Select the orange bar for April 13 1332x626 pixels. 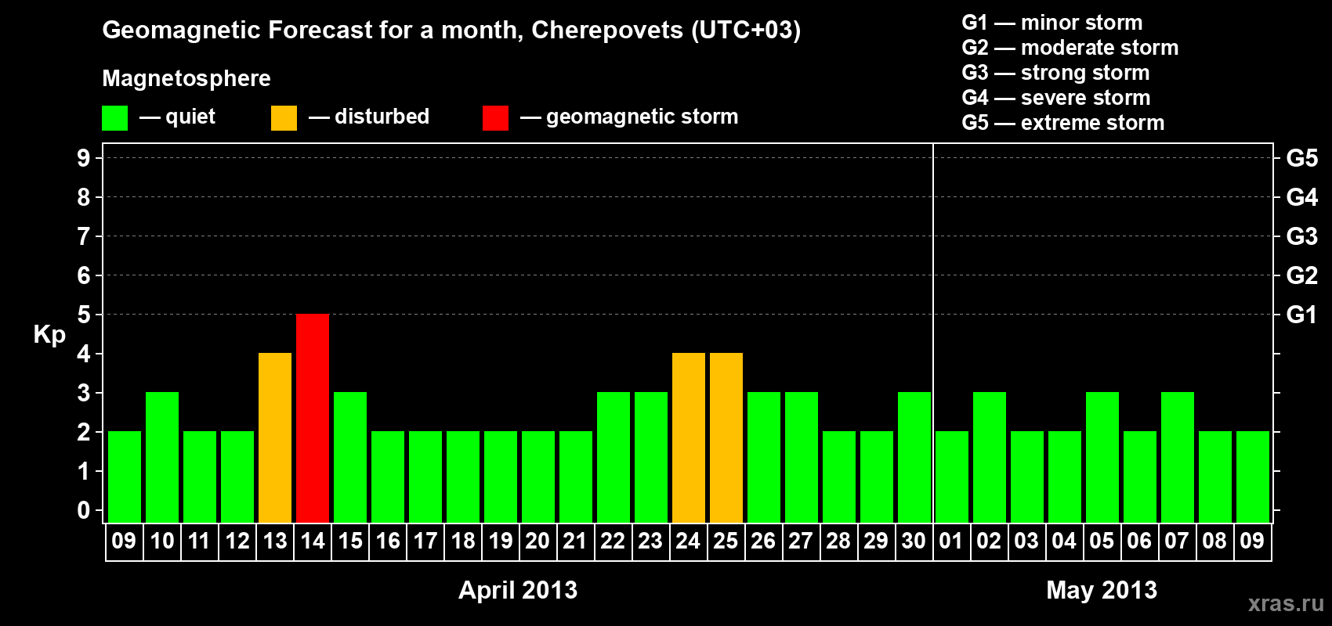275,437
